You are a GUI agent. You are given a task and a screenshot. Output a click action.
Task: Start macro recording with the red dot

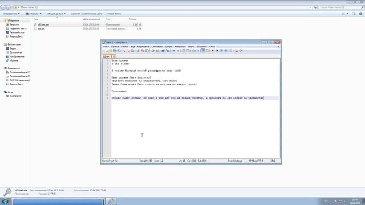coord(213,51)
